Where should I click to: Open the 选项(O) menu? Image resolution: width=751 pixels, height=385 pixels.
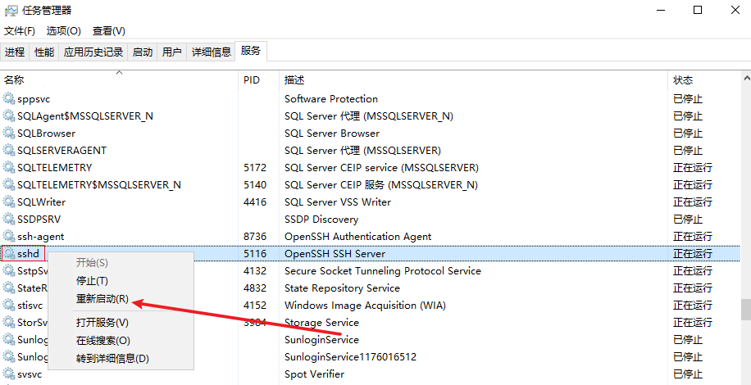(63, 31)
